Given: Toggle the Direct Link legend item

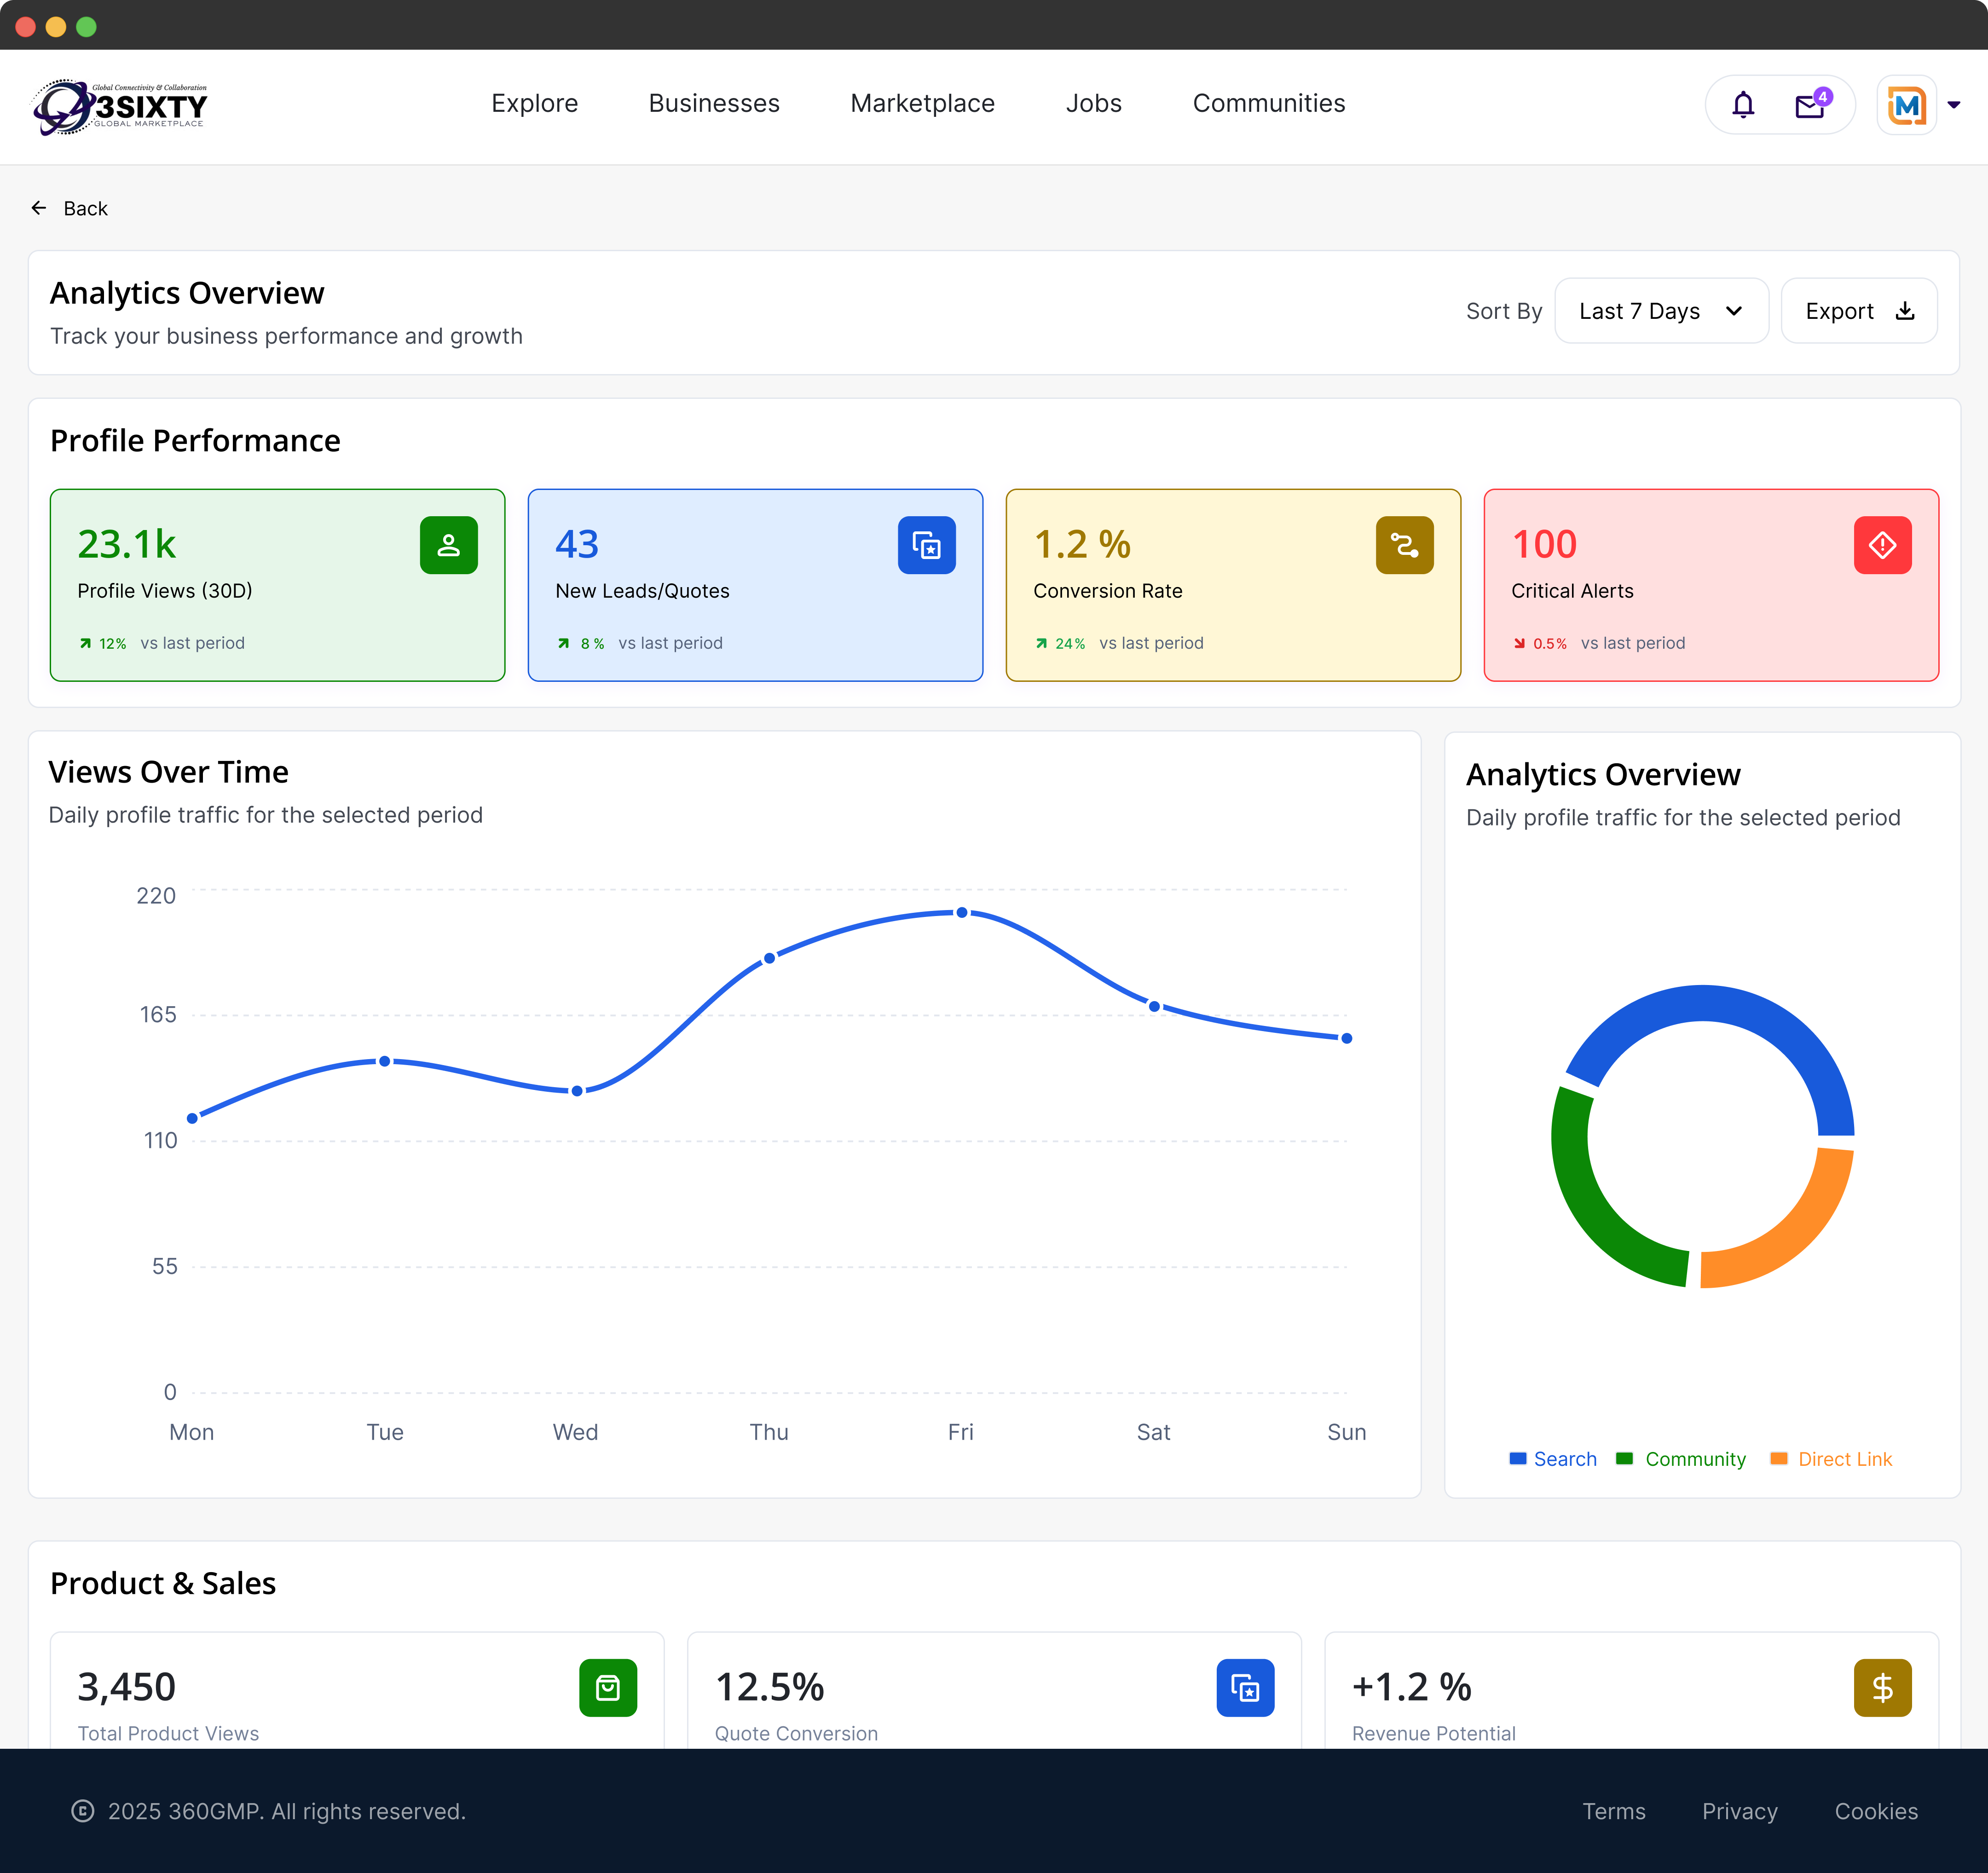Looking at the screenshot, I should [1831, 1459].
